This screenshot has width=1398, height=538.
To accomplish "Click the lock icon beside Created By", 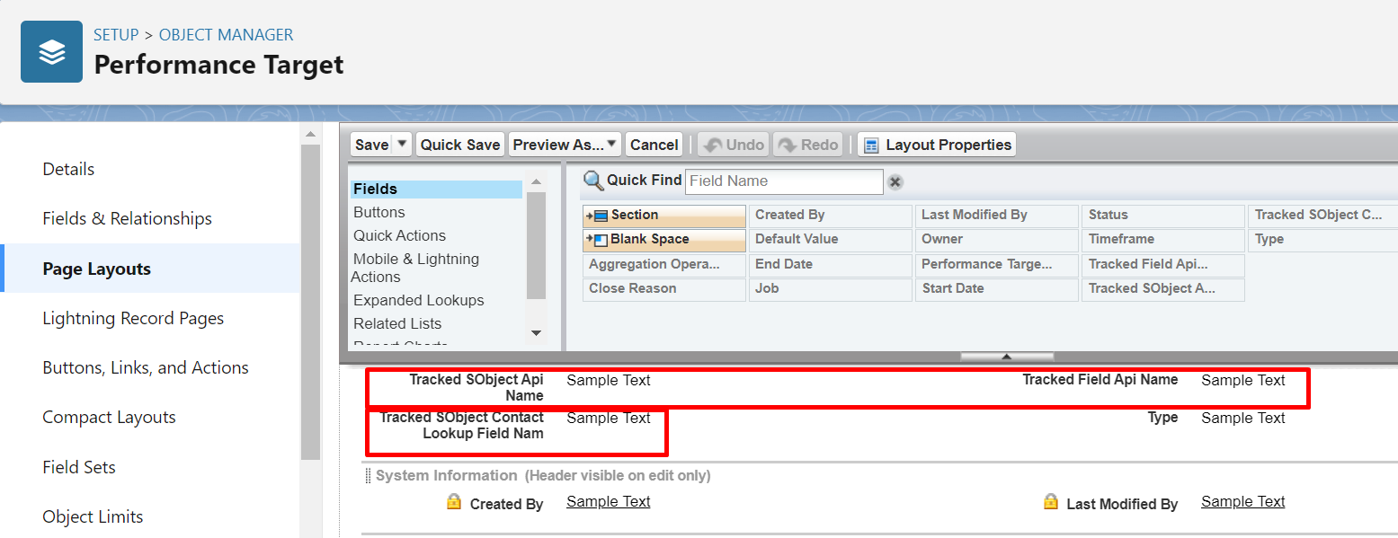I will (x=454, y=503).
